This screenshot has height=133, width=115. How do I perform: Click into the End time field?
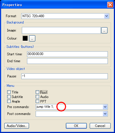point(67,61)
